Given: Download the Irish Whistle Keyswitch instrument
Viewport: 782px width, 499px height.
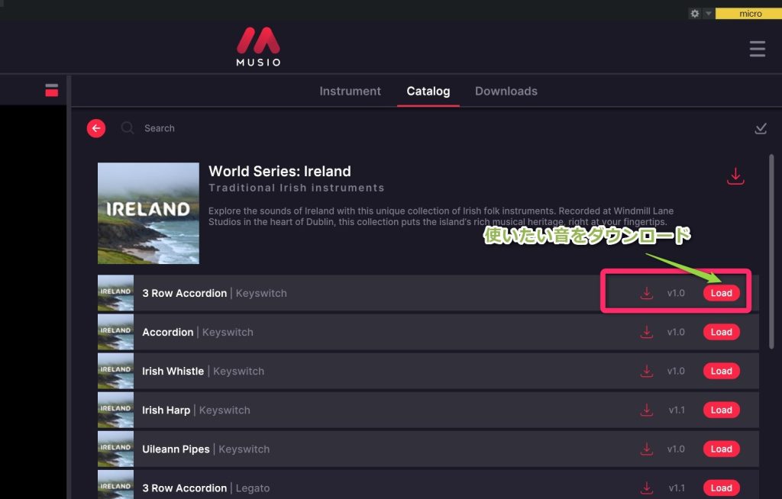Looking at the screenshot, I should [x=647, y=371].
